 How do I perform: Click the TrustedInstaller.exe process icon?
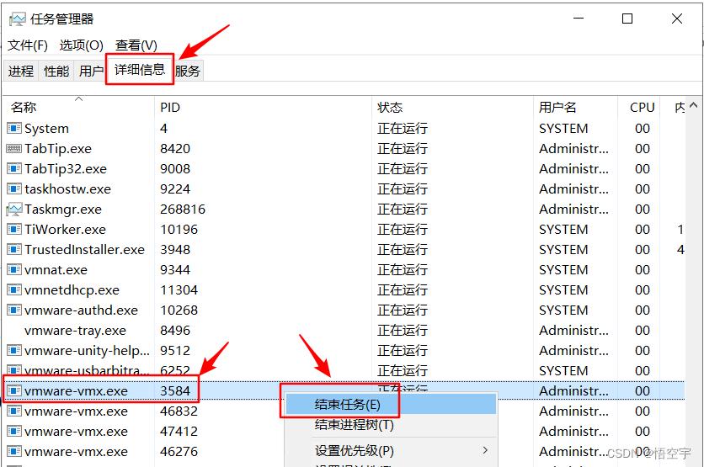tap(14, 249)
